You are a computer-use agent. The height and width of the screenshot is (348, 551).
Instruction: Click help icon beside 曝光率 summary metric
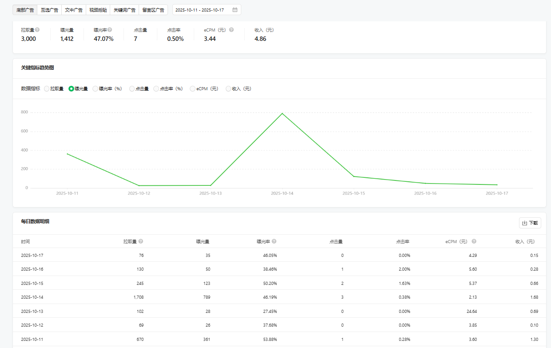(x=110, y=30)
